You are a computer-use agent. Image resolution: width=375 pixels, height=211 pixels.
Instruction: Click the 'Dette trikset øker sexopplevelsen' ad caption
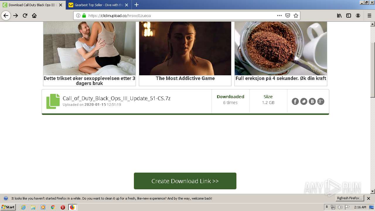coord(89,81)
